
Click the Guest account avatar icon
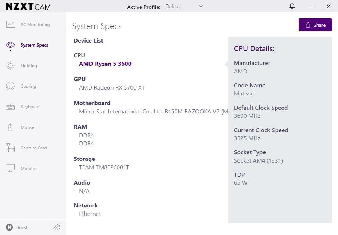tap(9, 227)
